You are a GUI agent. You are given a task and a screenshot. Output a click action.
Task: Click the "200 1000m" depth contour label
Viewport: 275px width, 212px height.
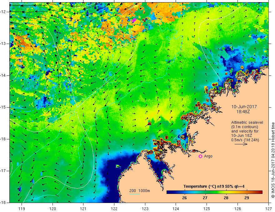coord(140,191)
